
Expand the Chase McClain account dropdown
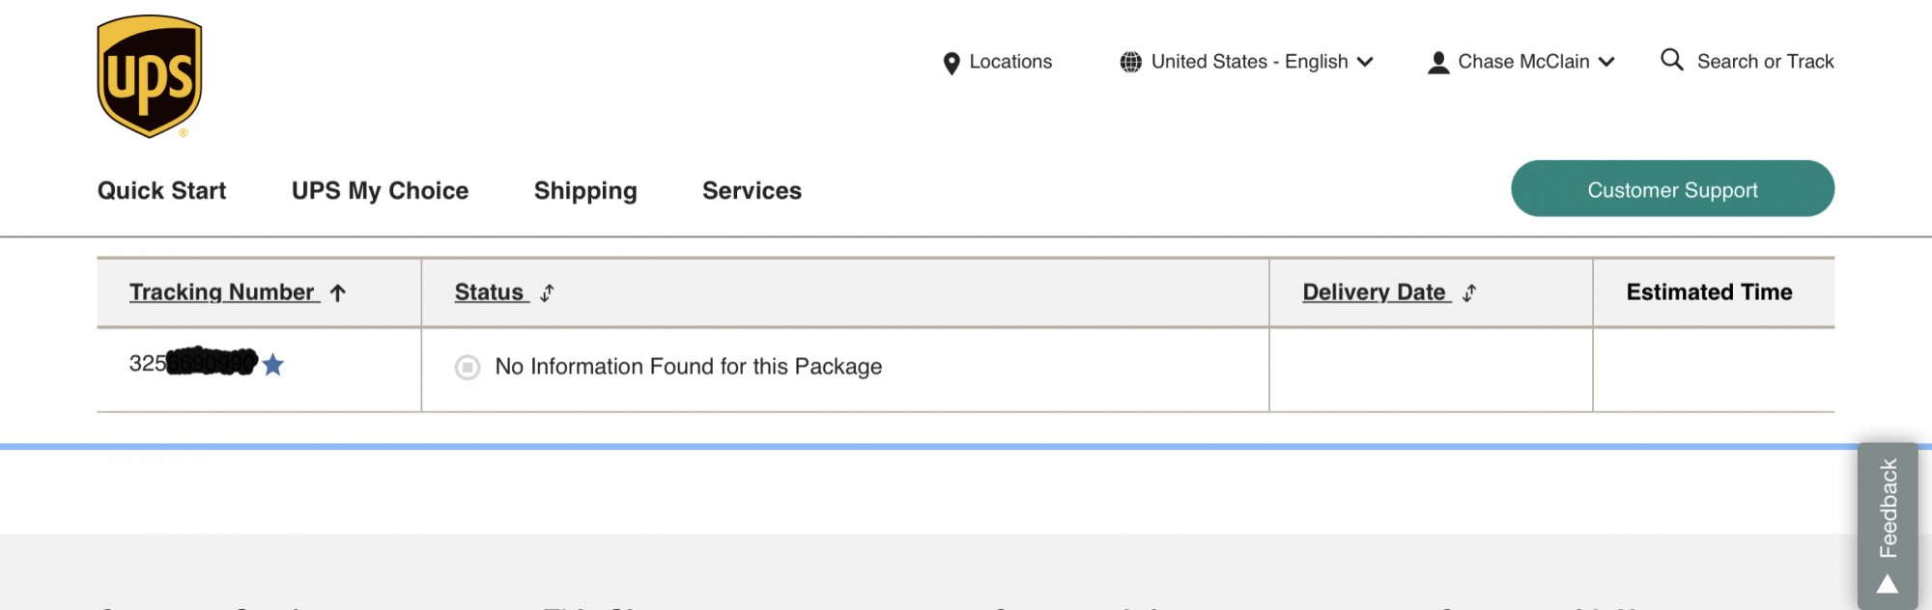click(1606, 62)
